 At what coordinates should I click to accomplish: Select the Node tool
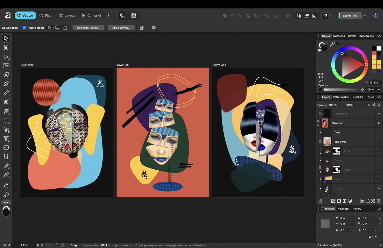pyautogui.click(x=6, y=57)
